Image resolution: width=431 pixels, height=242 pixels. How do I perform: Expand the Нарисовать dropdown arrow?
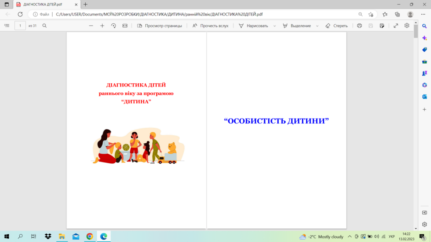click(x=274, y=26)
